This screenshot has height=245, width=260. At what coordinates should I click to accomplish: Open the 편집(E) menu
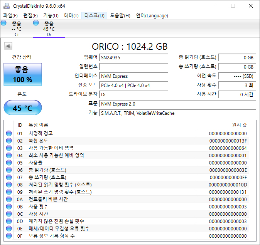coord(30,16)
